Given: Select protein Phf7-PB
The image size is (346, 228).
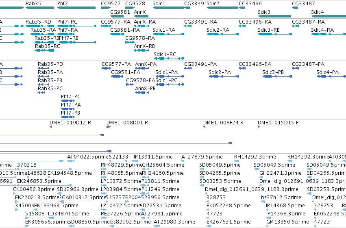Looking at the screenshot, I should tap(70, 113).
